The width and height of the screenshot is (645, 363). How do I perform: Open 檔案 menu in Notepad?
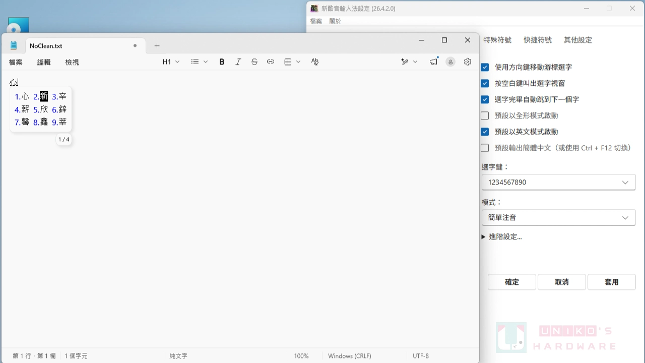[16, 62]
